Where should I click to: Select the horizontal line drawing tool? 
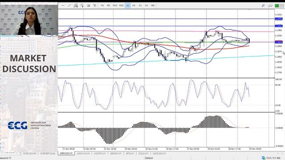[63, 6]
